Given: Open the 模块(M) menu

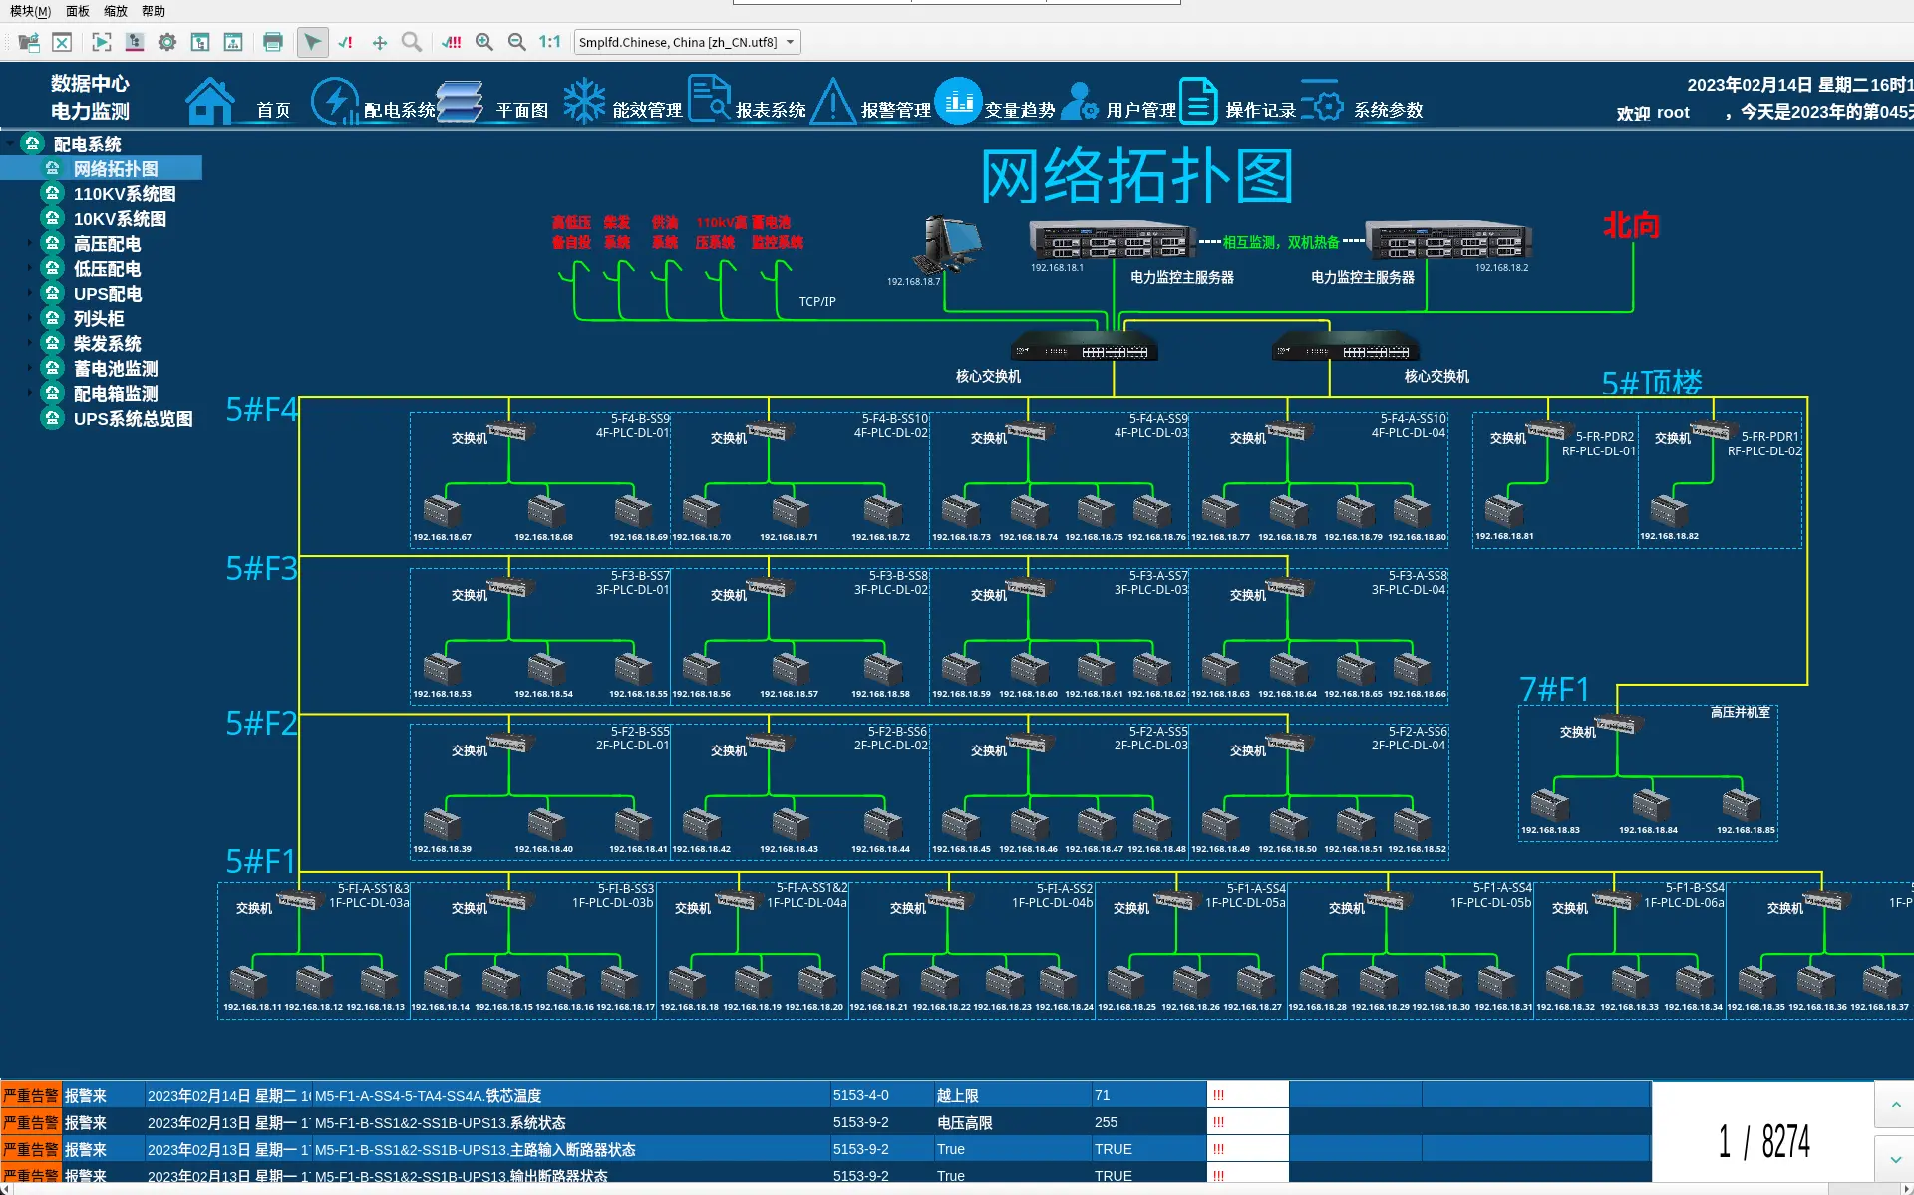Looking at the screenshot, I should point(30,11).
